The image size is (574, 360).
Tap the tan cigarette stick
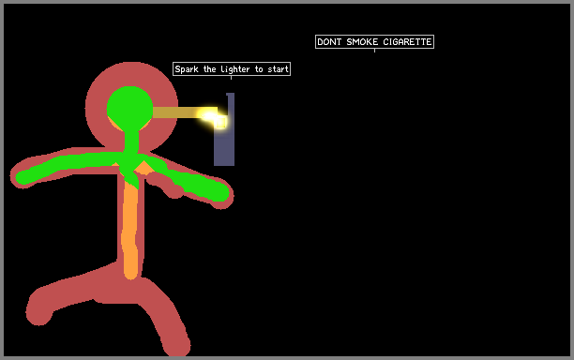click(x=175, y=112)
